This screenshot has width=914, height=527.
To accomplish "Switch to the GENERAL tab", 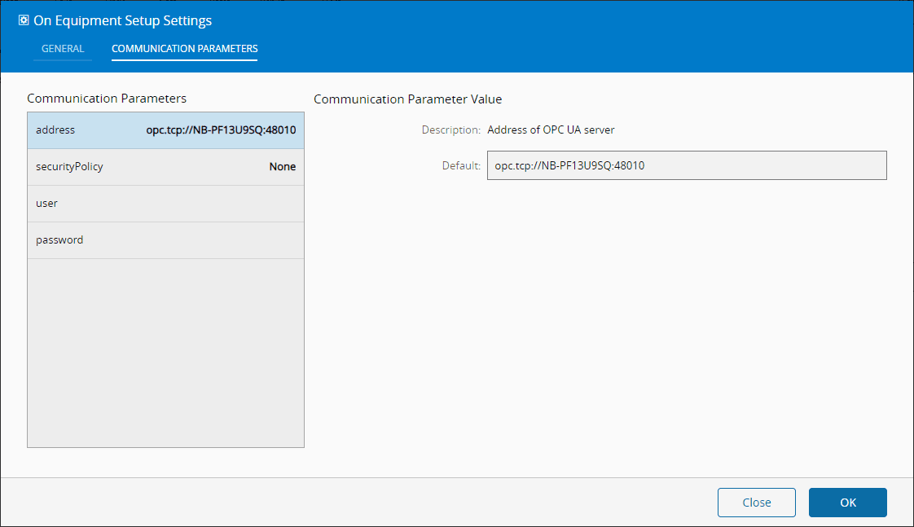I will coord(63,49).
